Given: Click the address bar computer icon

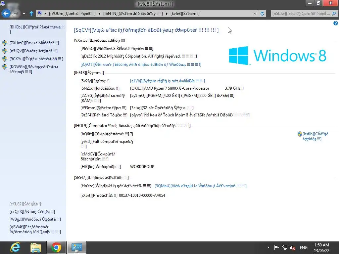Looking at the screenshot, I should pyautogui.click(x=40, y=13).
